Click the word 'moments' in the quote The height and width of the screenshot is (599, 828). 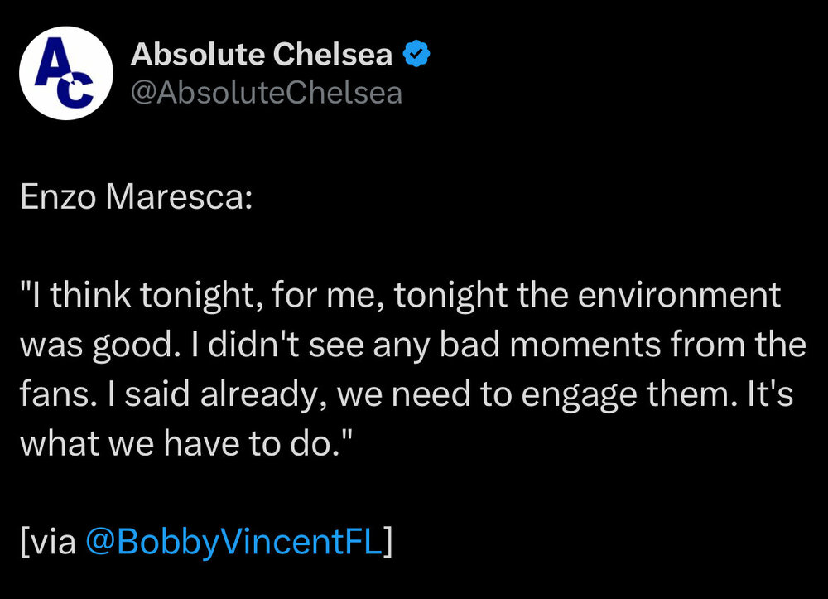click(x=585, y=346)
